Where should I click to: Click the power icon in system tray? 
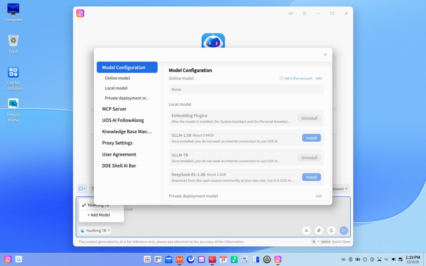tap(365, 259)
